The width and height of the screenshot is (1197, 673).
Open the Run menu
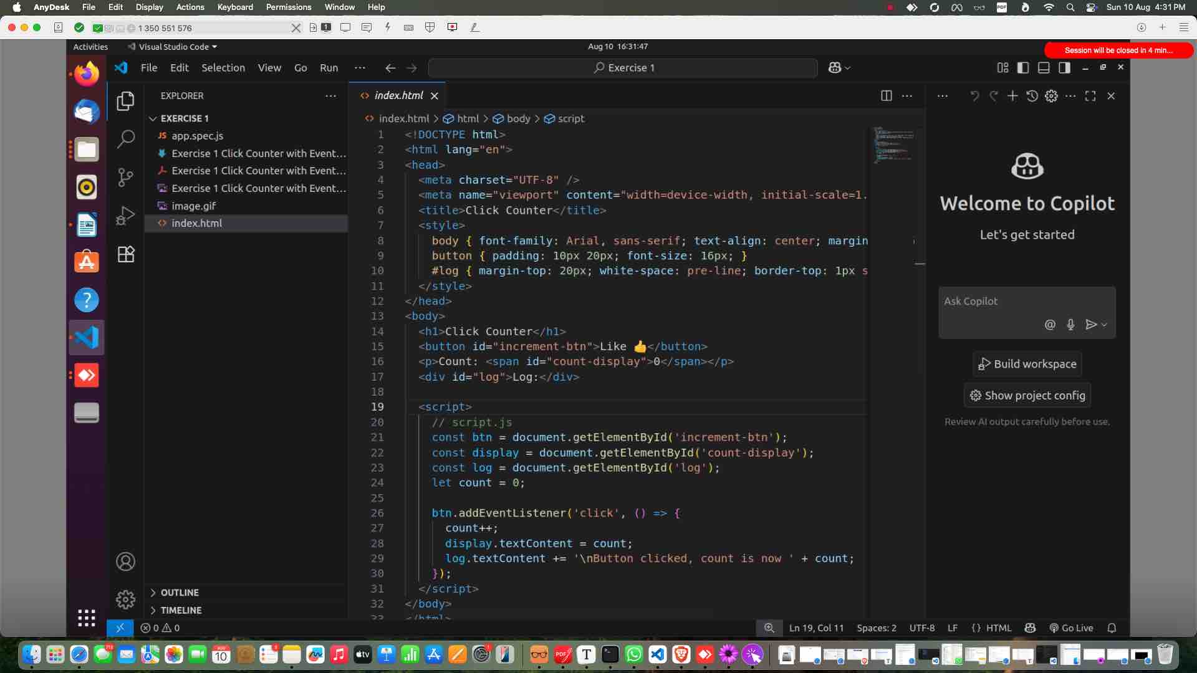(x=329, y=67)
